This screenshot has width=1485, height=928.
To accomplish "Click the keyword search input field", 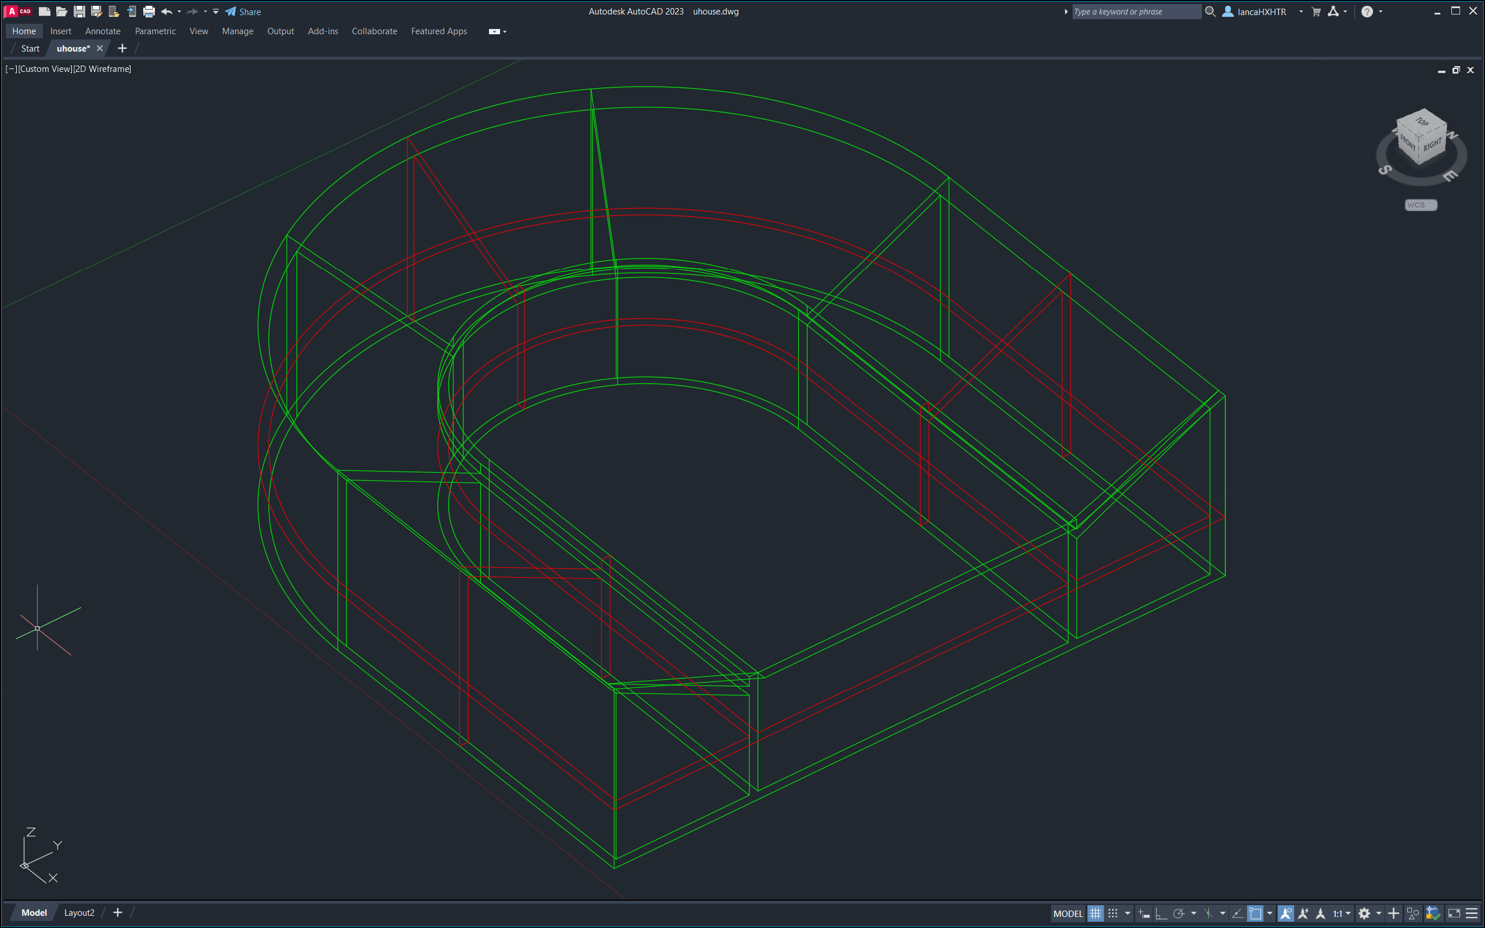I will pos(1135,12).
